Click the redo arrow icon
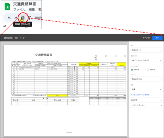Screen dimensions: 164x138 point(16,18)
